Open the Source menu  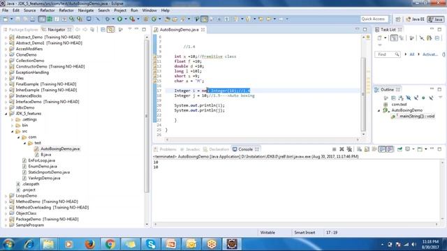(x=29, y=10)
